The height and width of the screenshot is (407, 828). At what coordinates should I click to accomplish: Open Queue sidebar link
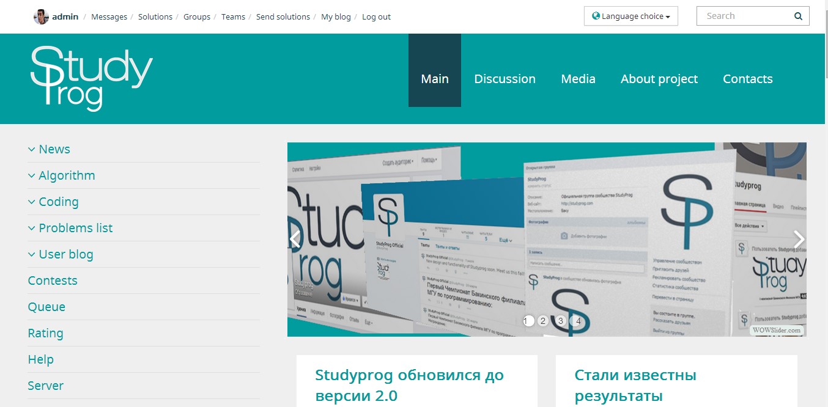(x=46, y=307)
